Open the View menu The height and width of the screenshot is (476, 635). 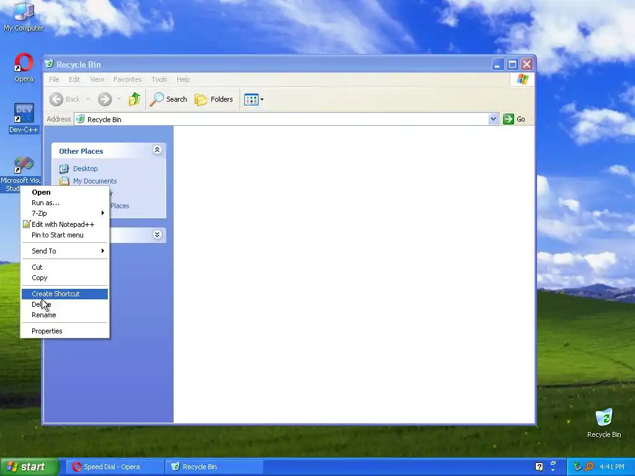tap(97, 79)
